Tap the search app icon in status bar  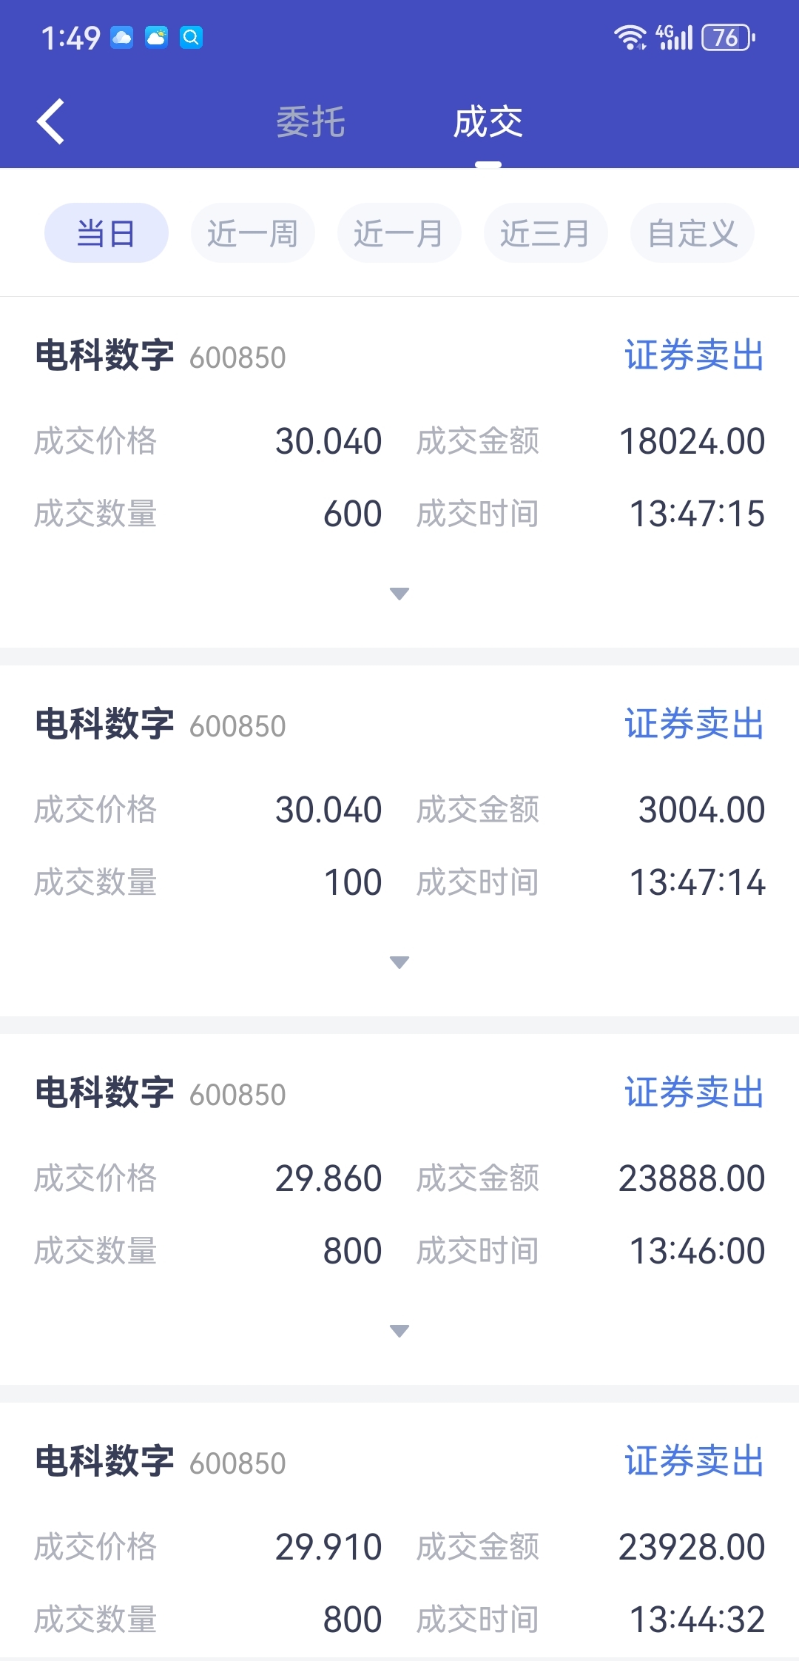click(191, 37)
